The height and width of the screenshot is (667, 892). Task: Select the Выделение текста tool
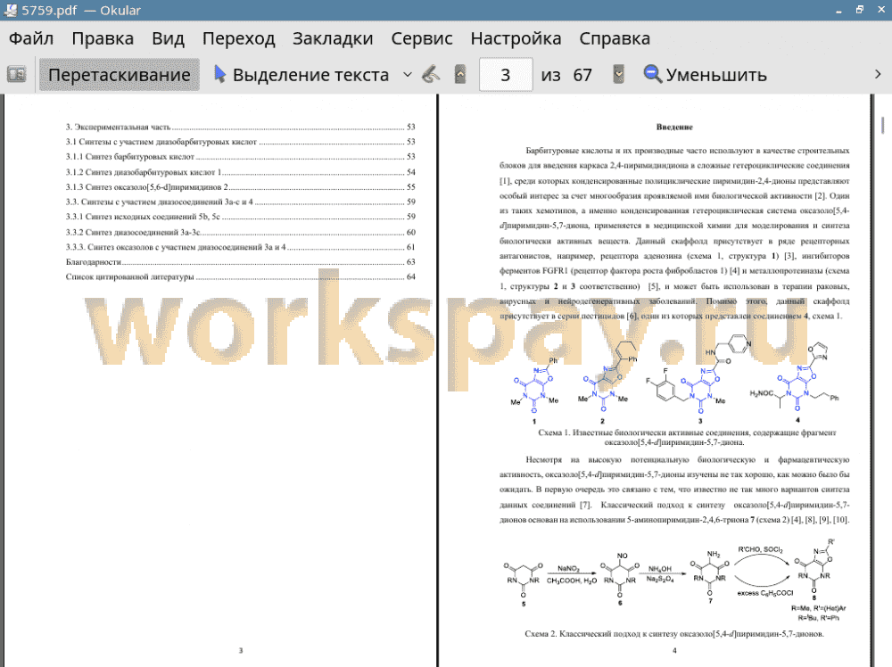pos(301,75)
